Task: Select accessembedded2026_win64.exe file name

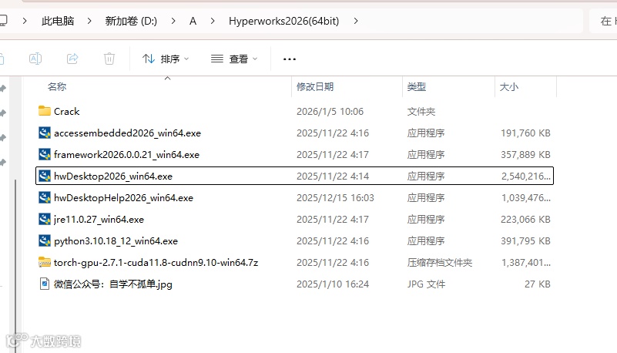Action: coord(128,133)
